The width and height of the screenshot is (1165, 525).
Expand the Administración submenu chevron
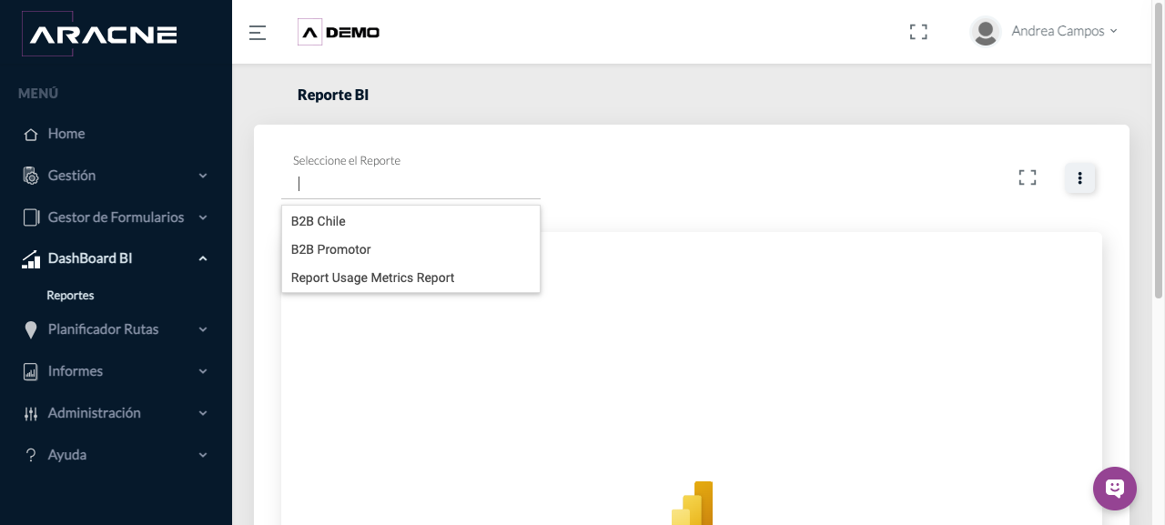203,413
